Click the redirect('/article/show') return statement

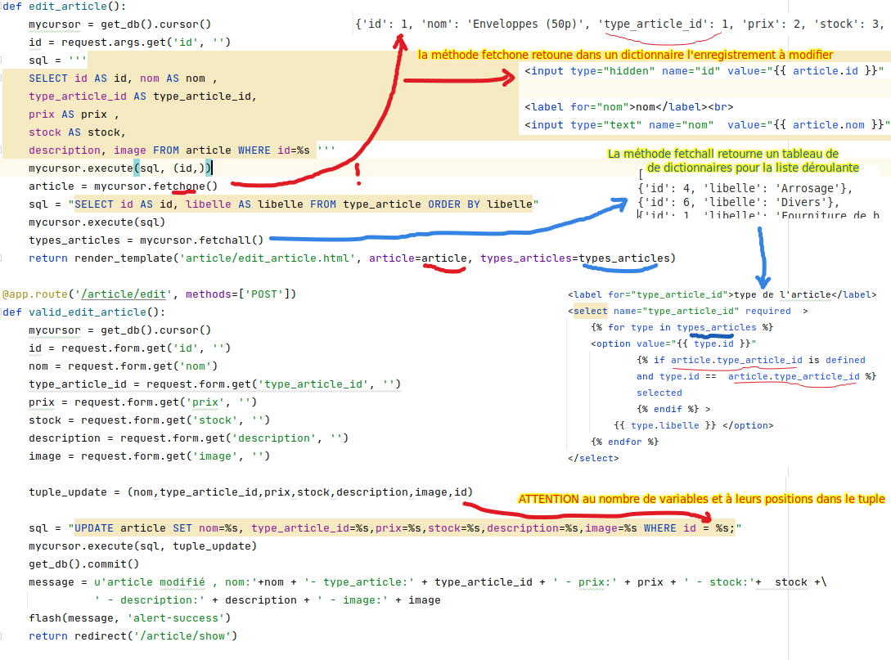[133, 636]
